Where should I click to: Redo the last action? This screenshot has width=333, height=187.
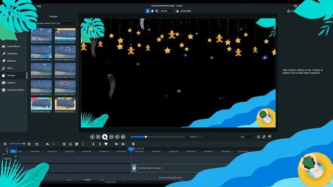pyautogui.click(x=54, y=144)
